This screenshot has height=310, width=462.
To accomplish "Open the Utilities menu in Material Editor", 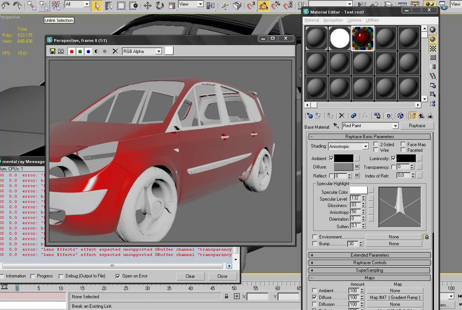I will (372, 20).
